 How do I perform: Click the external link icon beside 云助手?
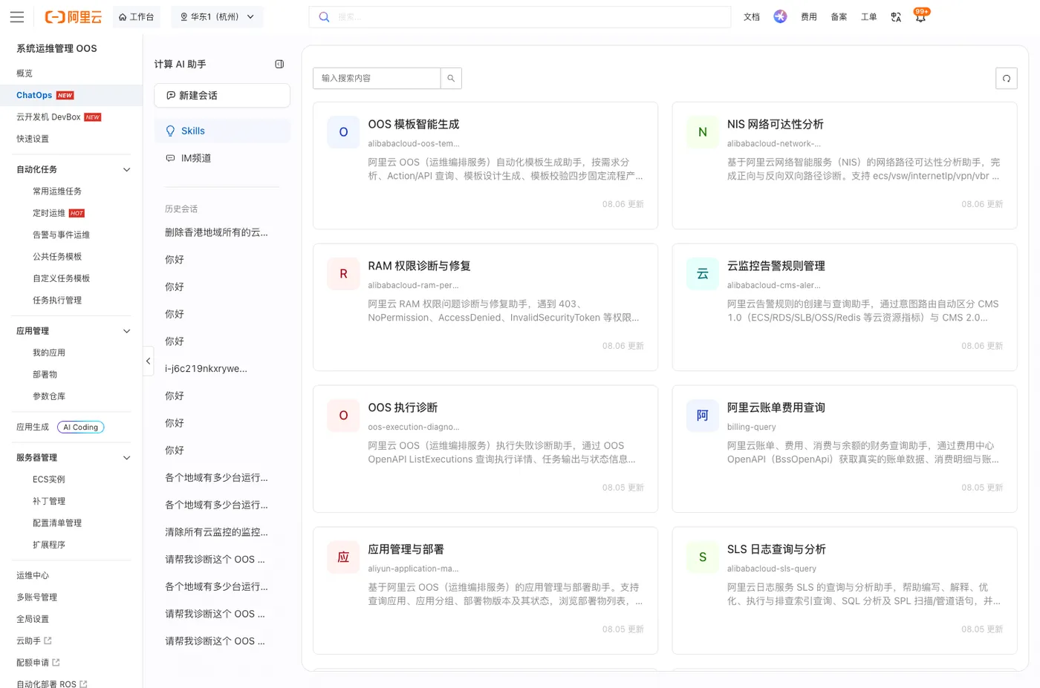[48, 641]
